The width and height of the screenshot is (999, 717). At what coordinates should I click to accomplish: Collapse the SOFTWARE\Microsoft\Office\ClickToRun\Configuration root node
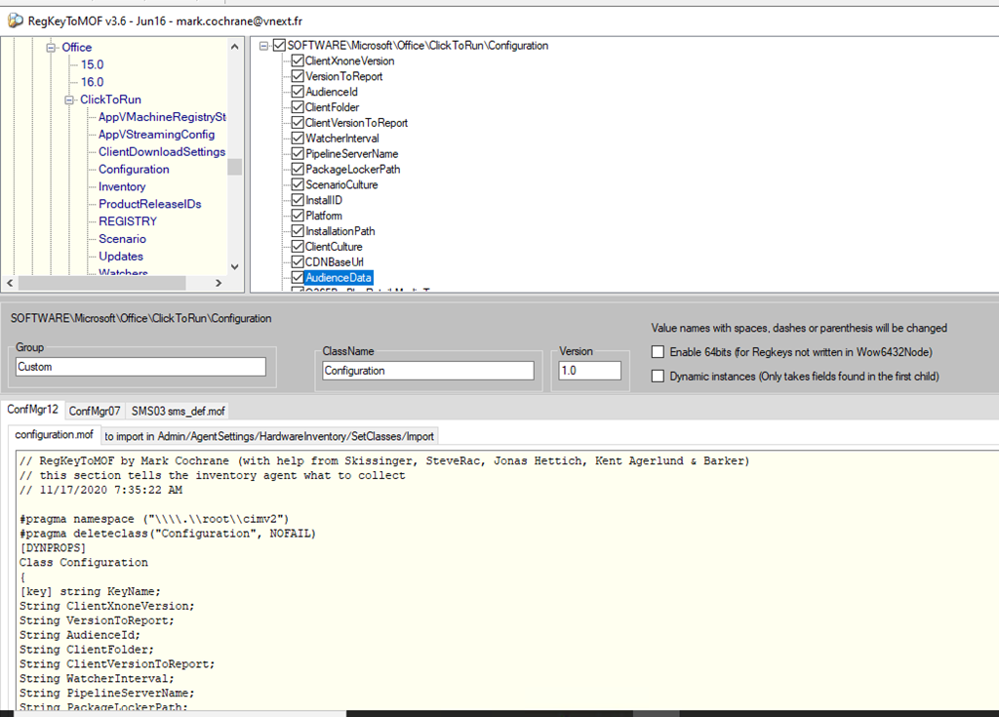pos(263,45)
